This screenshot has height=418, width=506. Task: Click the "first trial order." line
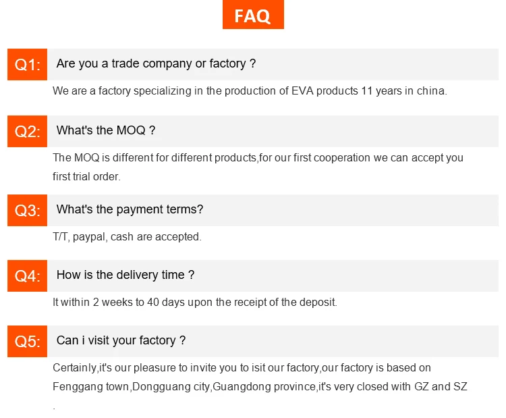86,176
